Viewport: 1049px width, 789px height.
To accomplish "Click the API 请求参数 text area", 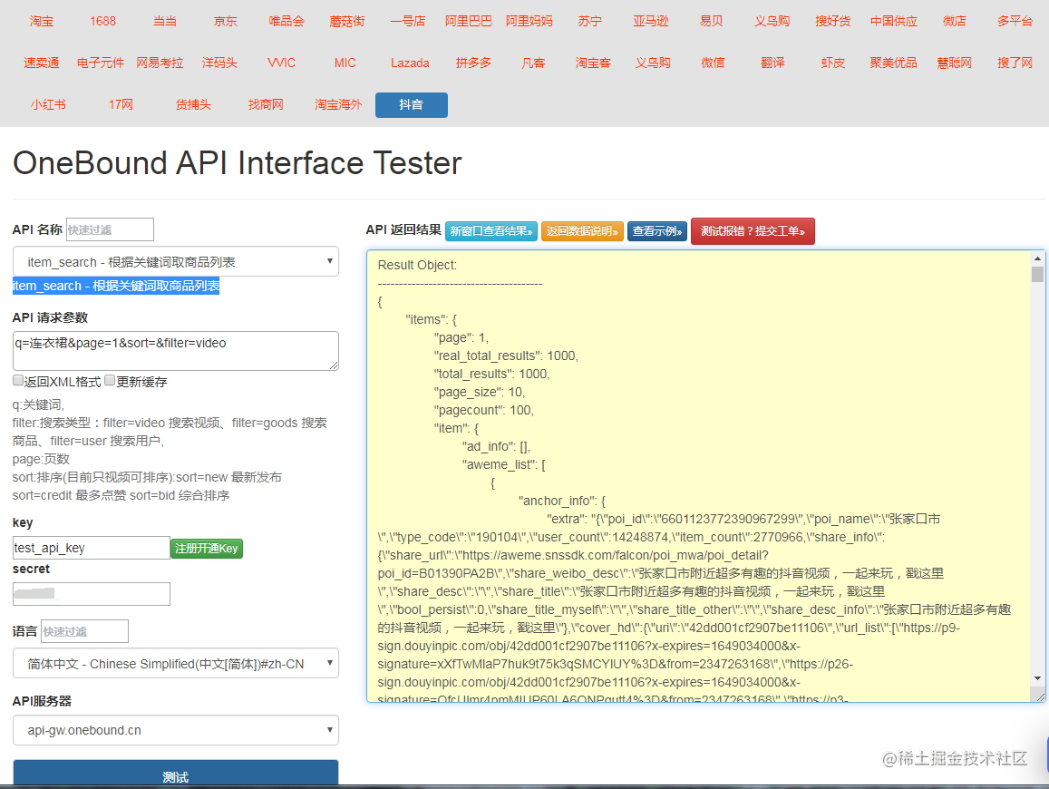I will (x=175, y=351).
